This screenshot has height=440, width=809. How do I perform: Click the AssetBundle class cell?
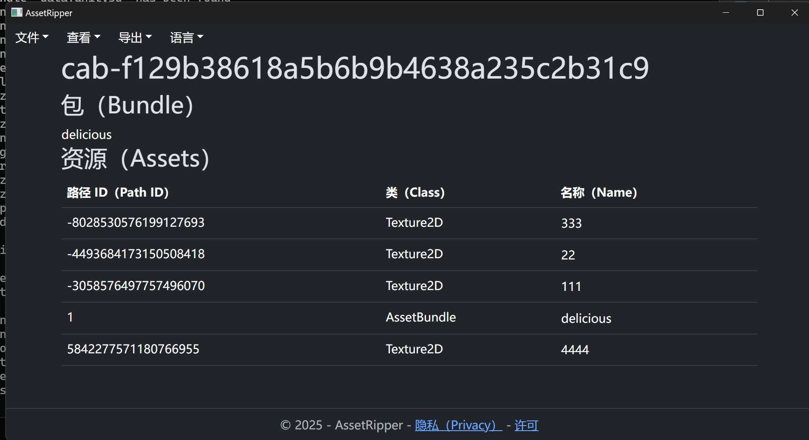click(x=420, y=317)
